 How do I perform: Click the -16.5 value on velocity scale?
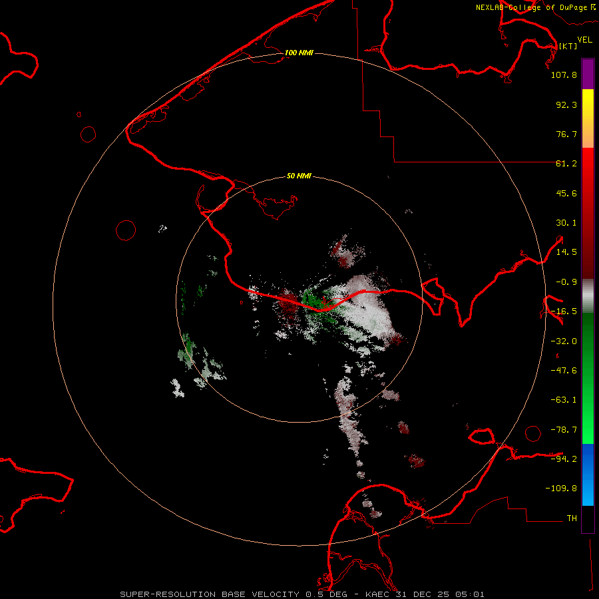coord(564,311)
